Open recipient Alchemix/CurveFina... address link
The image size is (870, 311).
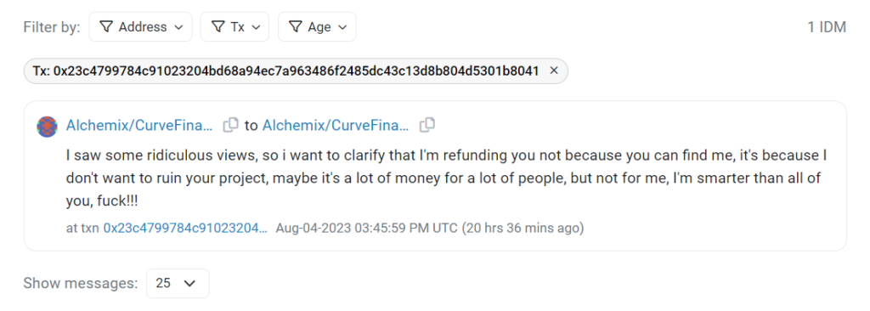click(336, 126)
